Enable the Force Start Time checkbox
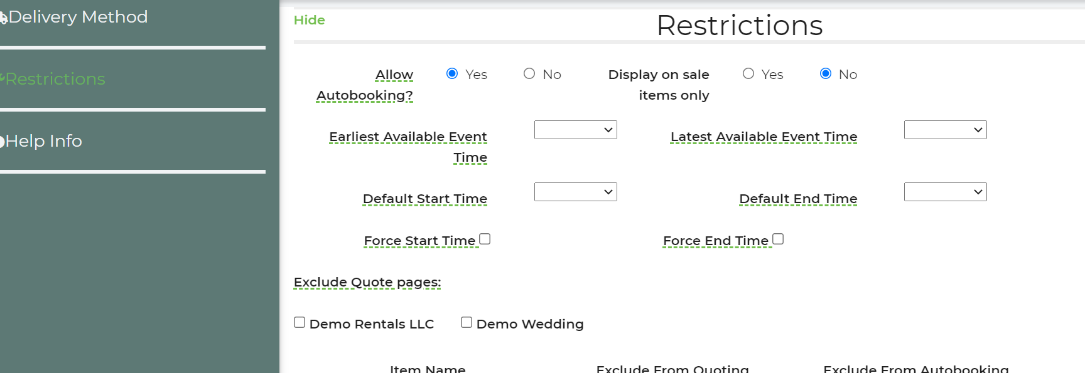The width and height of the screenshot is (1085, 373). (x=485, y=239)
